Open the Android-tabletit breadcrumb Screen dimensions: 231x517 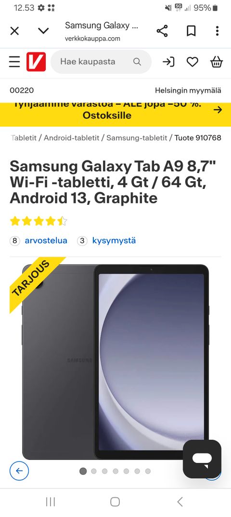(x=71, y=138)
